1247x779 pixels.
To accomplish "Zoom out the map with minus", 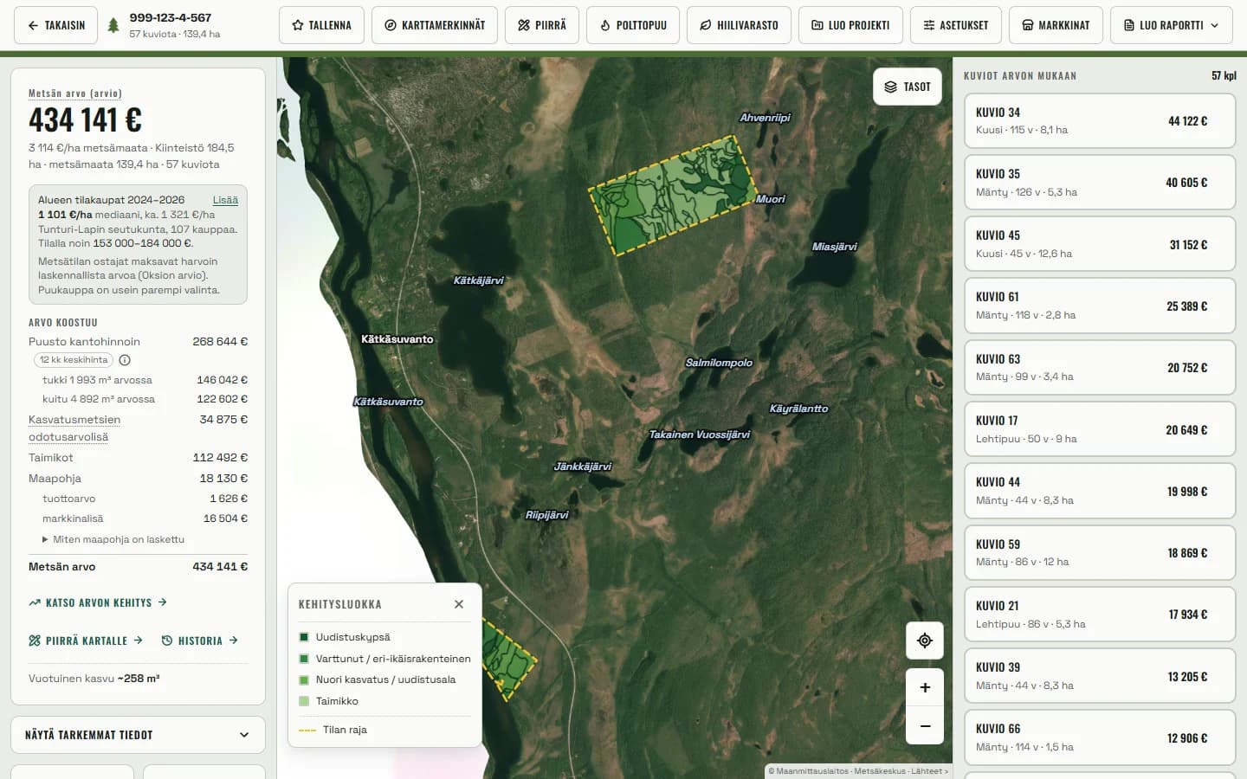I will point(925,725).
